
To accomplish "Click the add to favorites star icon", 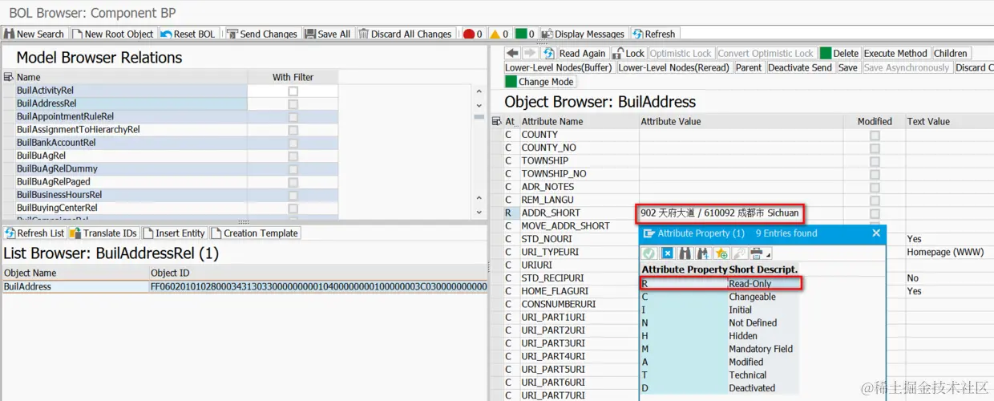I will pos(721,253).
